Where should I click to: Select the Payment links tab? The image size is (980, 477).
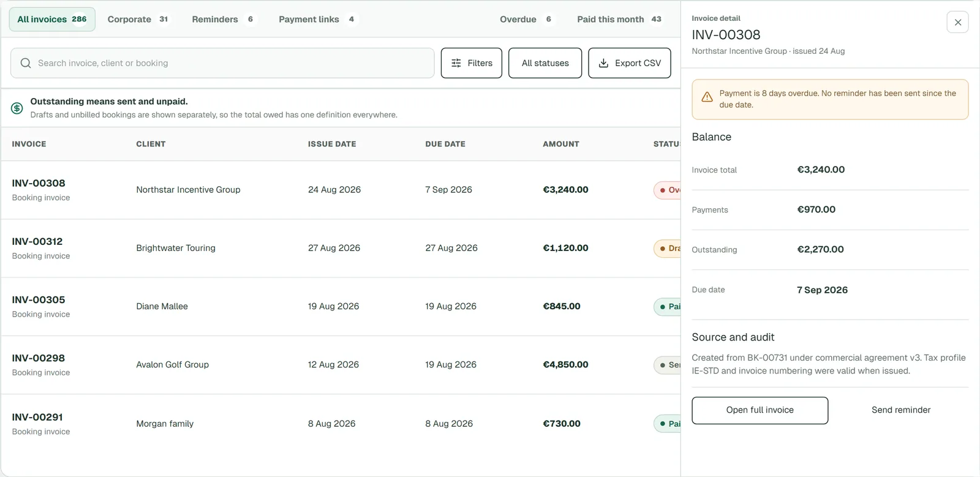click(317, 20)
